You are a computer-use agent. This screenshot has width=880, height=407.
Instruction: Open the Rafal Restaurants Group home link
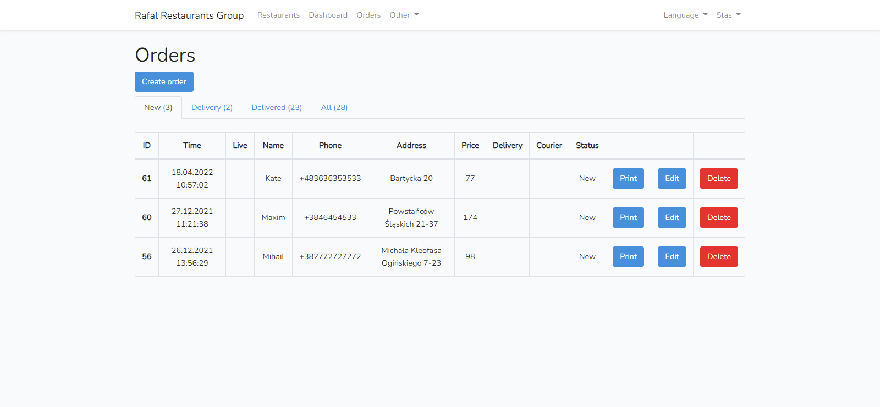189,15
